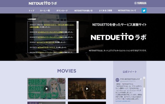Click update history scrollbar up arrow
Image resolution: width=165 pixels, height=104 pixels.
(x=78, y=22)
